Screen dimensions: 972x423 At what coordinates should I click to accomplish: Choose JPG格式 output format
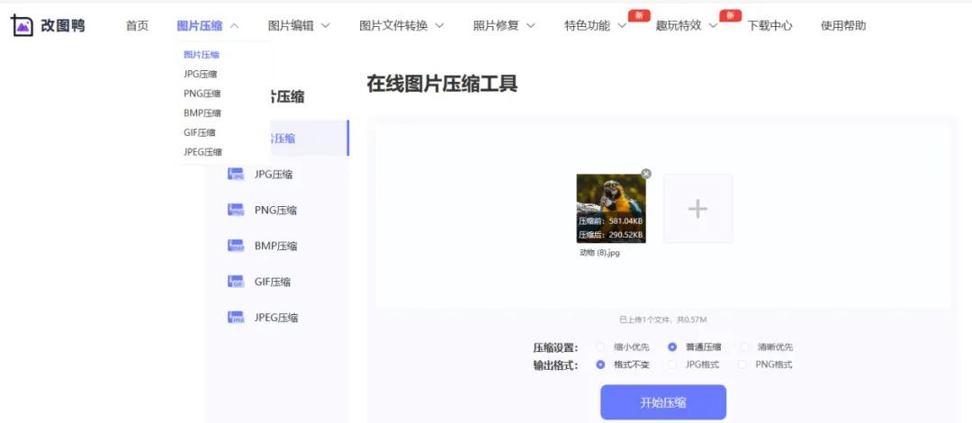tap(671, 364)
